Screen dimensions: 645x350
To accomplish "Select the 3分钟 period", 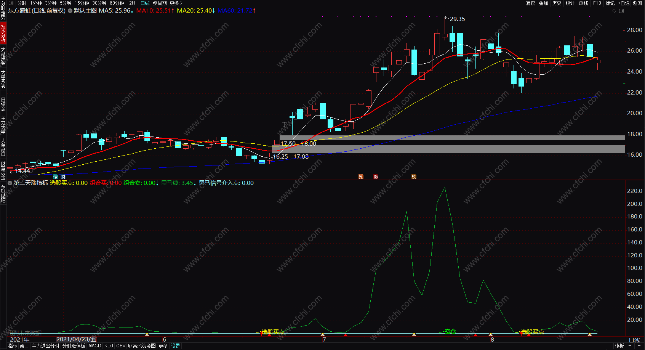I will (x=51, y=3).
